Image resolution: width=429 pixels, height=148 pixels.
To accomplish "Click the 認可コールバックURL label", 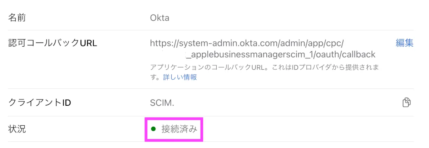I will [53, 43].
